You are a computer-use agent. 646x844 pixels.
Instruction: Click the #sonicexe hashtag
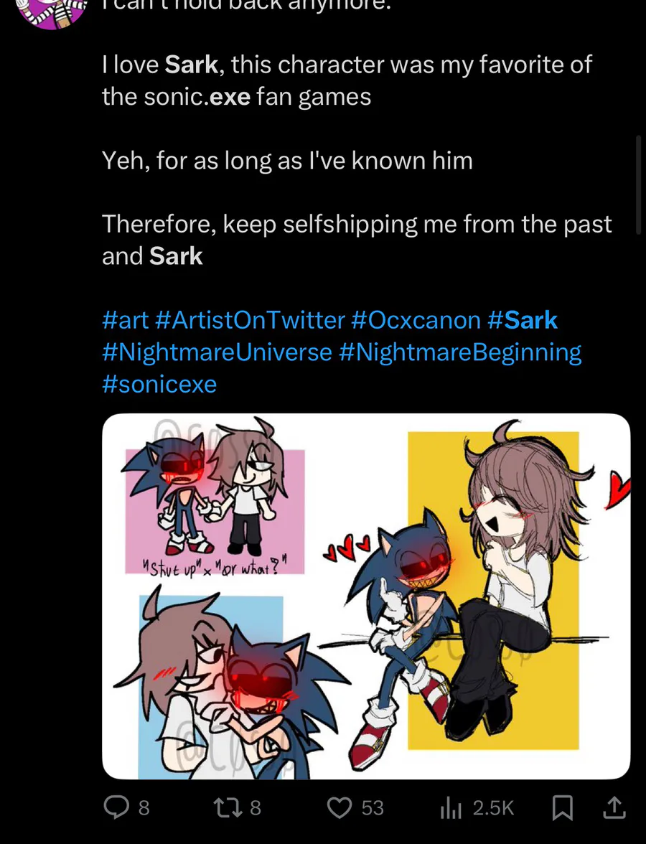tap(159, 384)
